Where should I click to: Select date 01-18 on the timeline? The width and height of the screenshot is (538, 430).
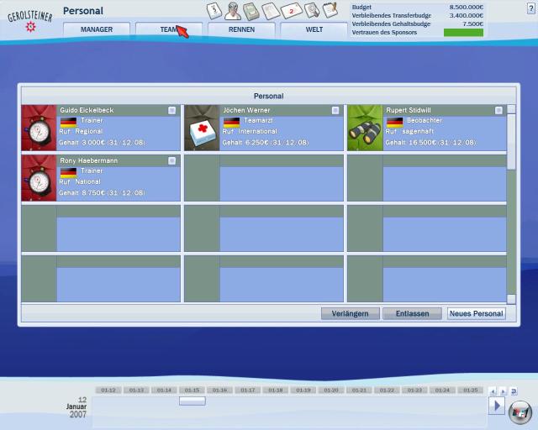coord(275,391)
